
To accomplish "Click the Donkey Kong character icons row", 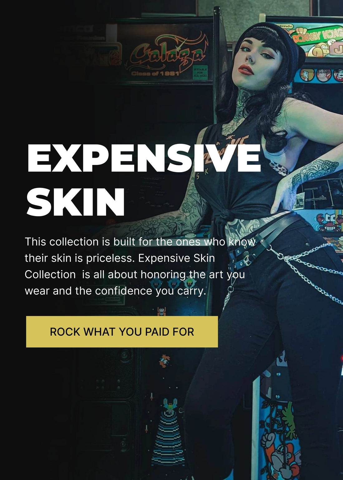I will (321, 75).
